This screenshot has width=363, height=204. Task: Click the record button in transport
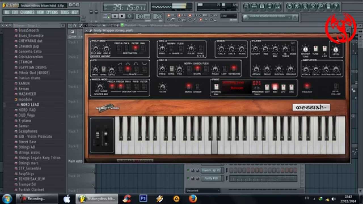click(x=130, y=16)
